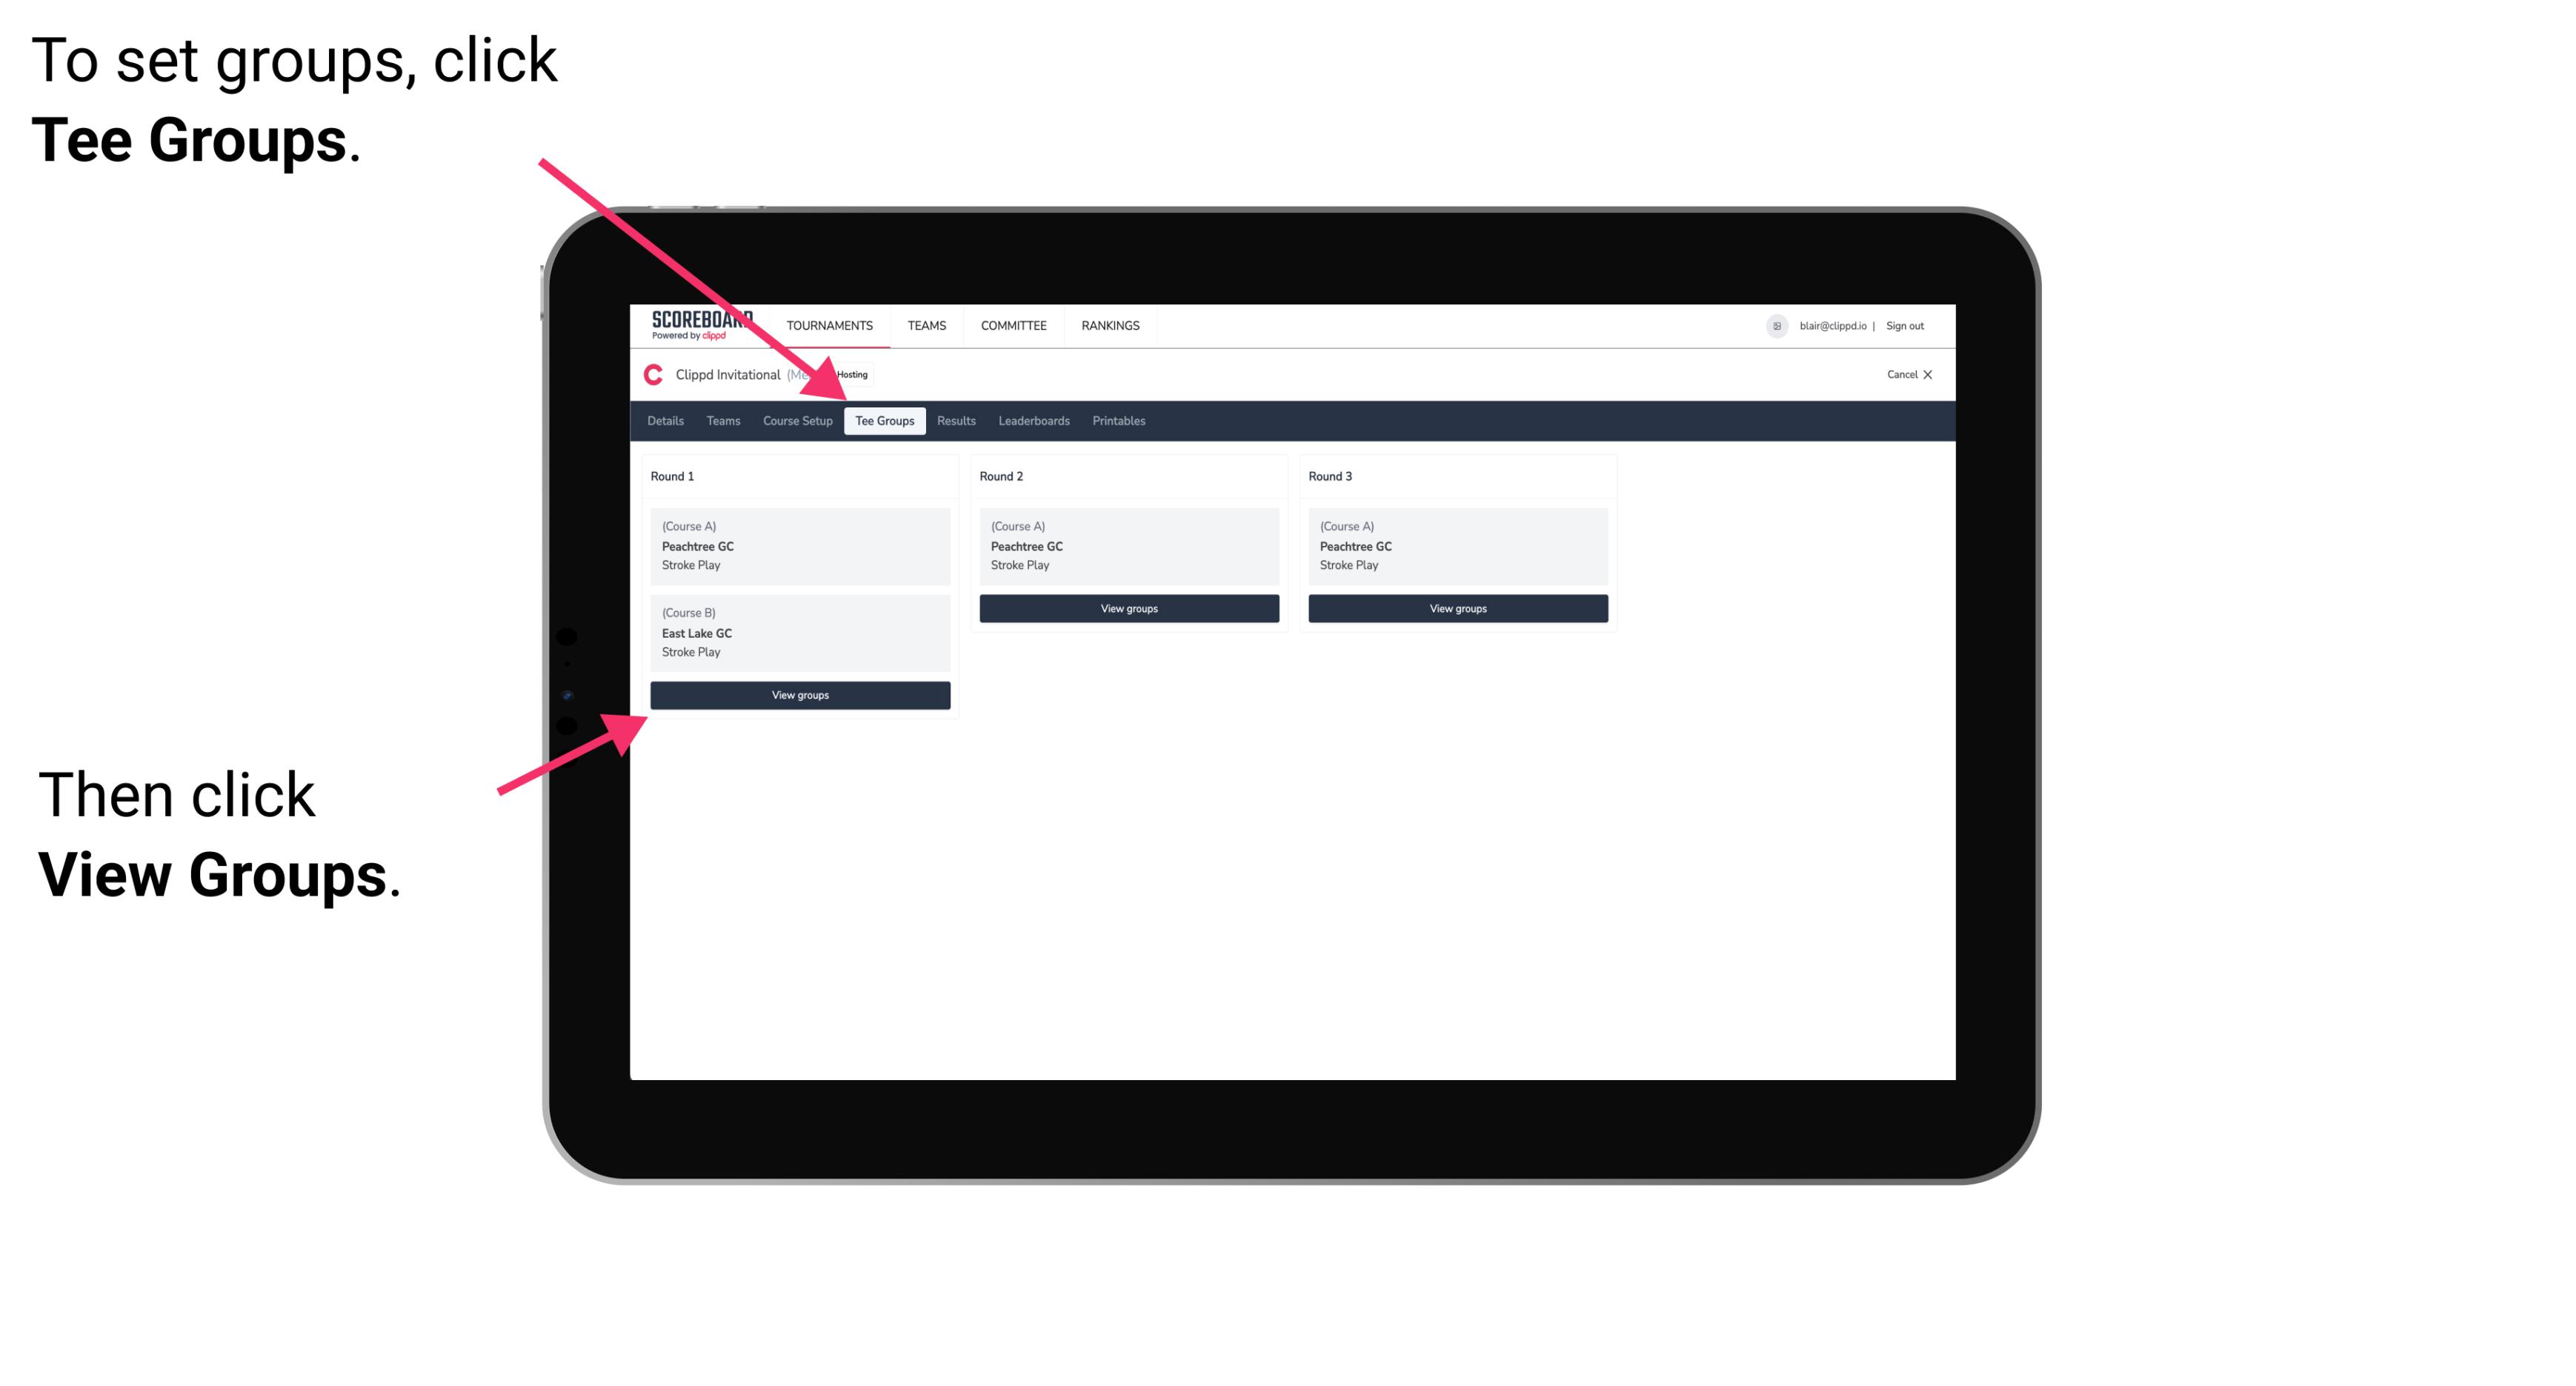Image resolution: width=2576 pixels, height=1386 pixels.
Task: Click the Results tab
Action: point(954,422)
